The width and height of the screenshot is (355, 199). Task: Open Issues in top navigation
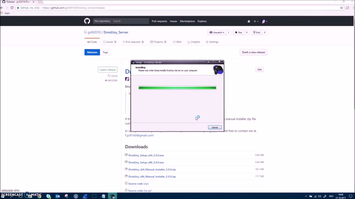coord(173,21)
